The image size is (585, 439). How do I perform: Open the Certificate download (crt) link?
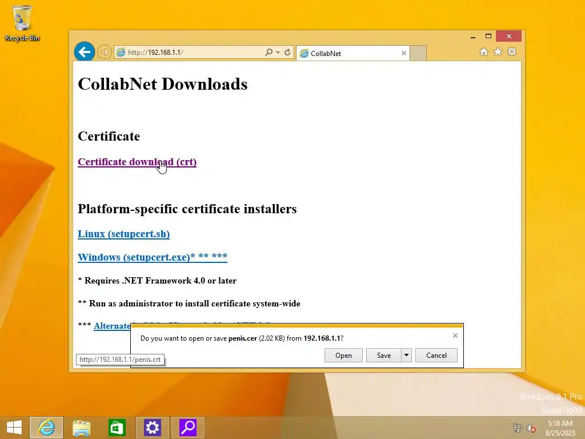137,162
